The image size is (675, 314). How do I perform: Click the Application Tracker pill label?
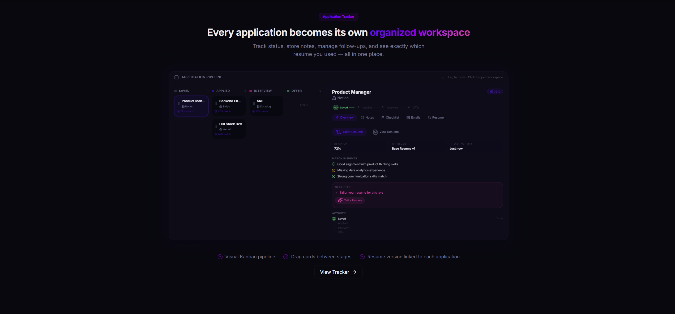click(338, 17)
